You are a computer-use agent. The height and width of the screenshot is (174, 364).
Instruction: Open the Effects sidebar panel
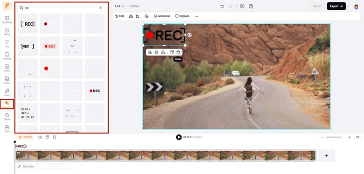[7, 116]
